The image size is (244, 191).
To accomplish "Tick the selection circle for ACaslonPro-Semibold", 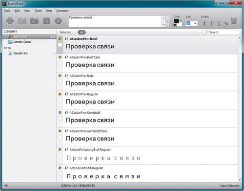I will (x=60, y=119).
